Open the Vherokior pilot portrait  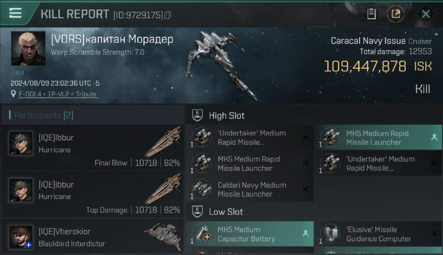pos(21,237)
